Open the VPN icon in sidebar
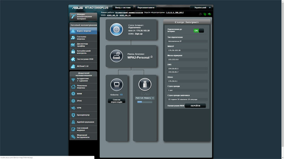 click(x=73, y=108)
